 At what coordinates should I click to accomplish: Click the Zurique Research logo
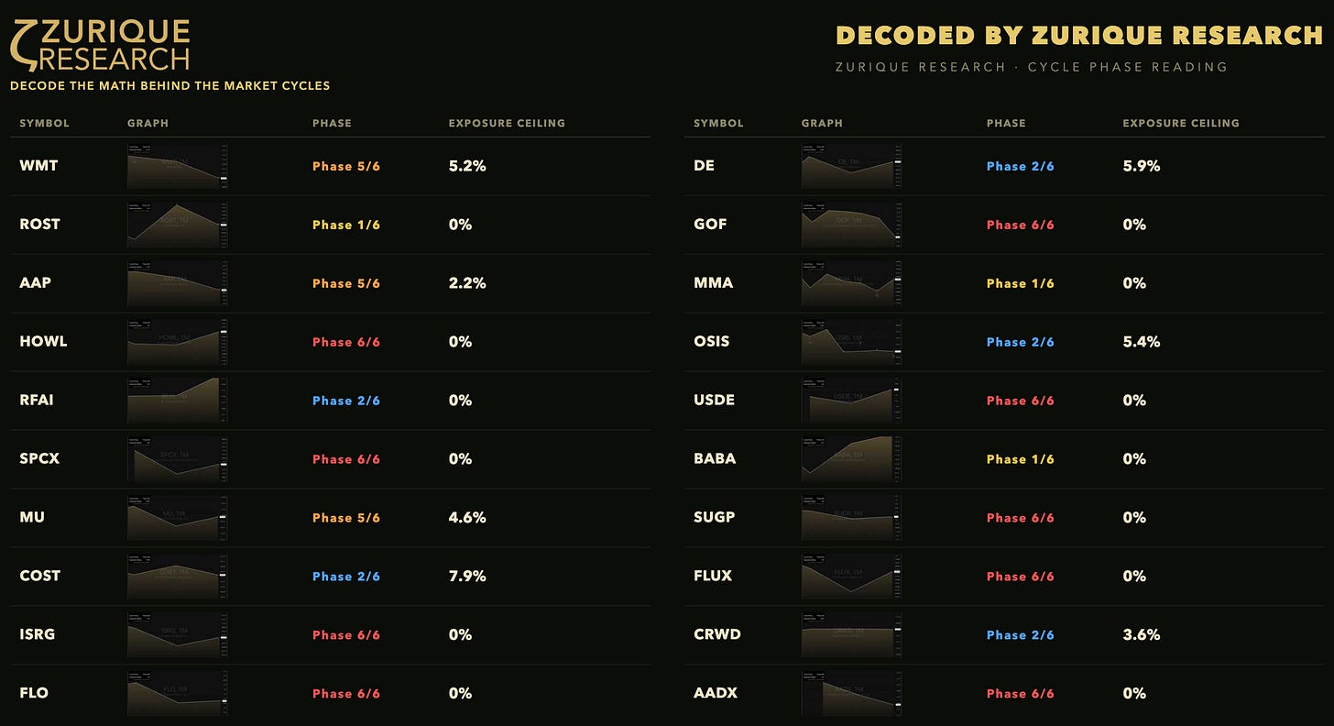click(x=99, y=45)
